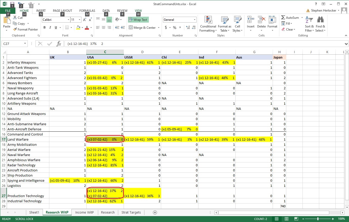Click the AutoSum button

[290, 18]
